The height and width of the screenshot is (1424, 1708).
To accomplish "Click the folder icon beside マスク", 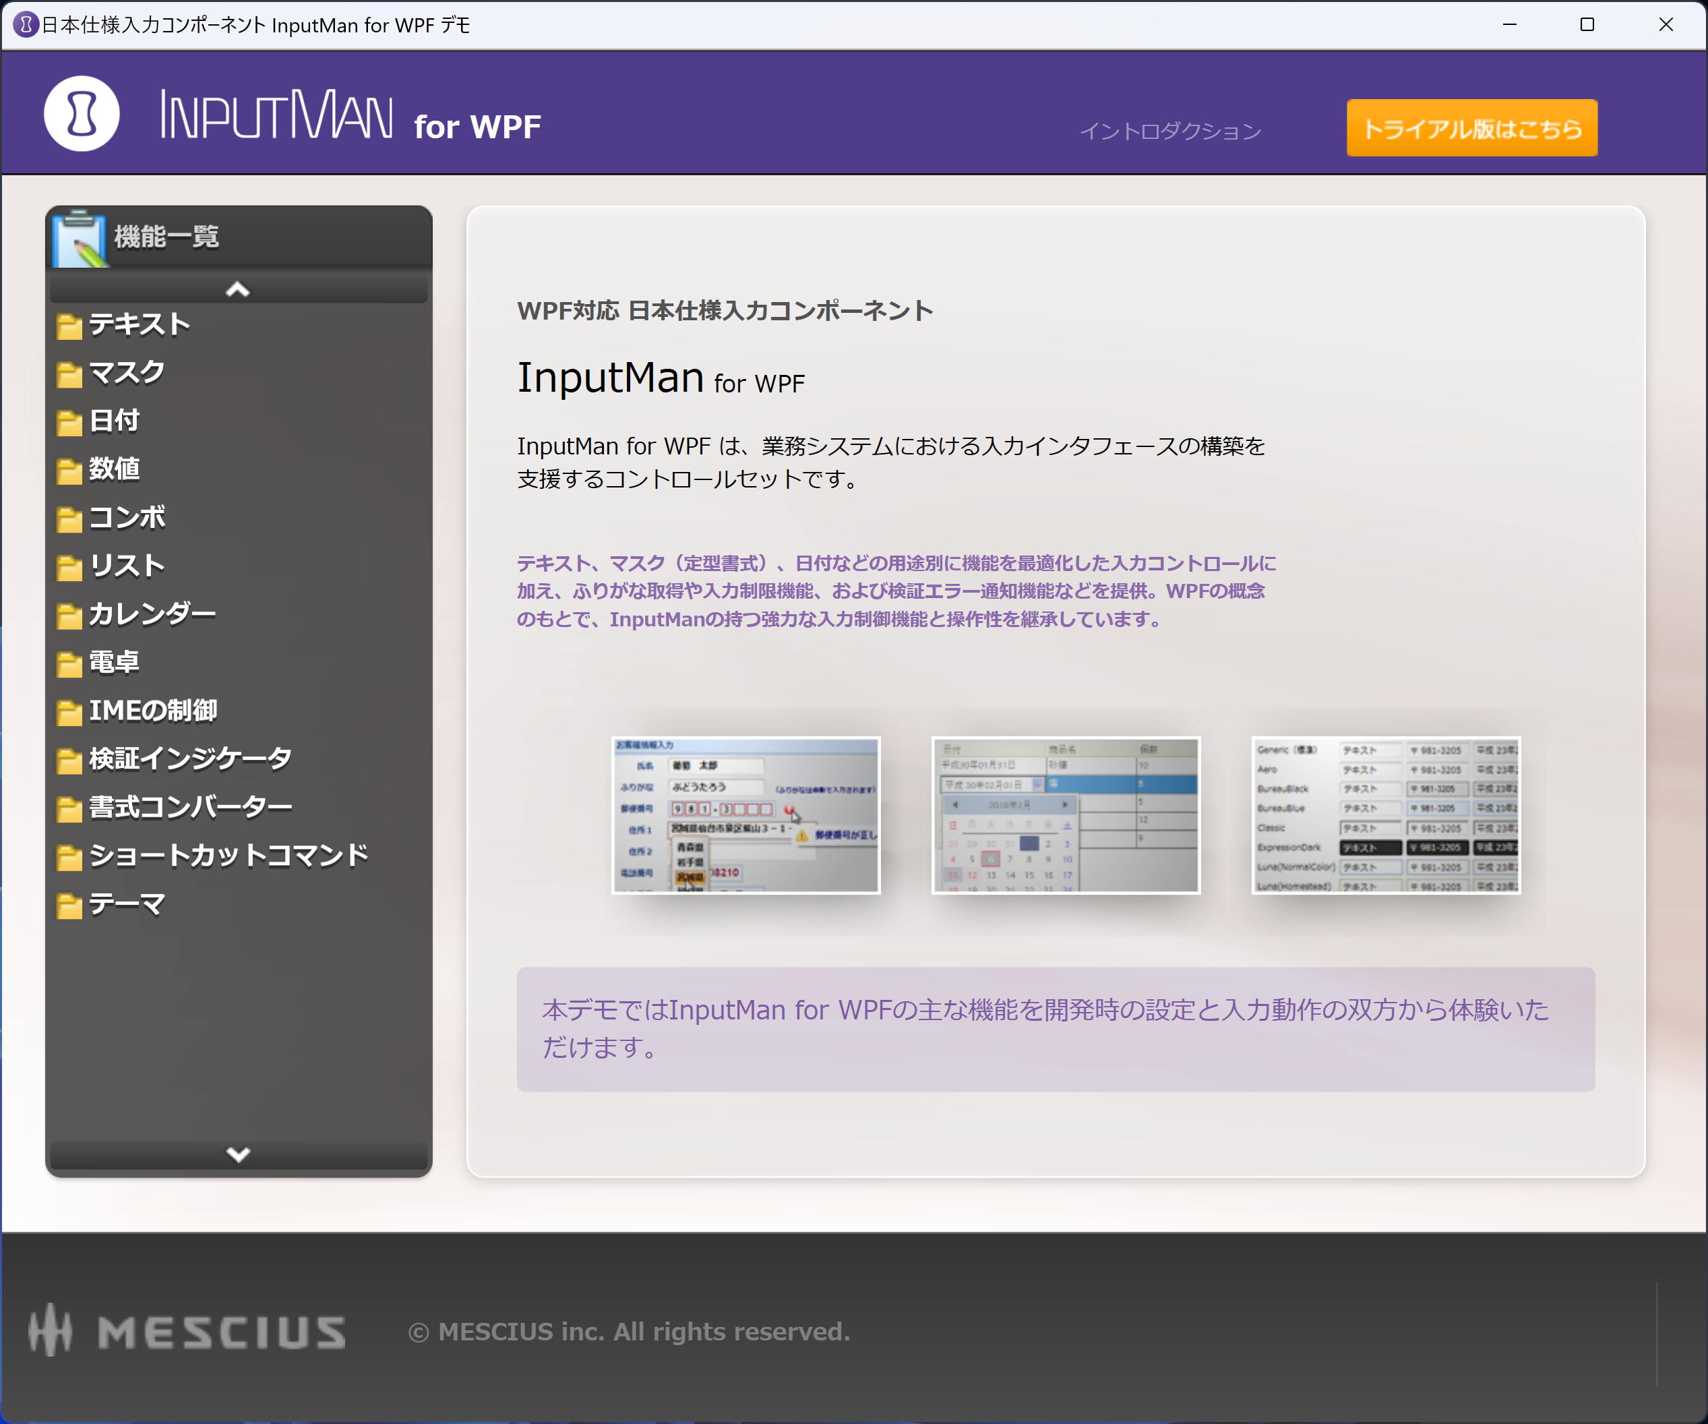I will tap(69, 374).
